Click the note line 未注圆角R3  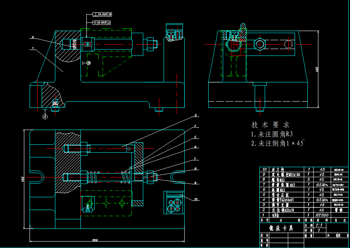(272, 134)
